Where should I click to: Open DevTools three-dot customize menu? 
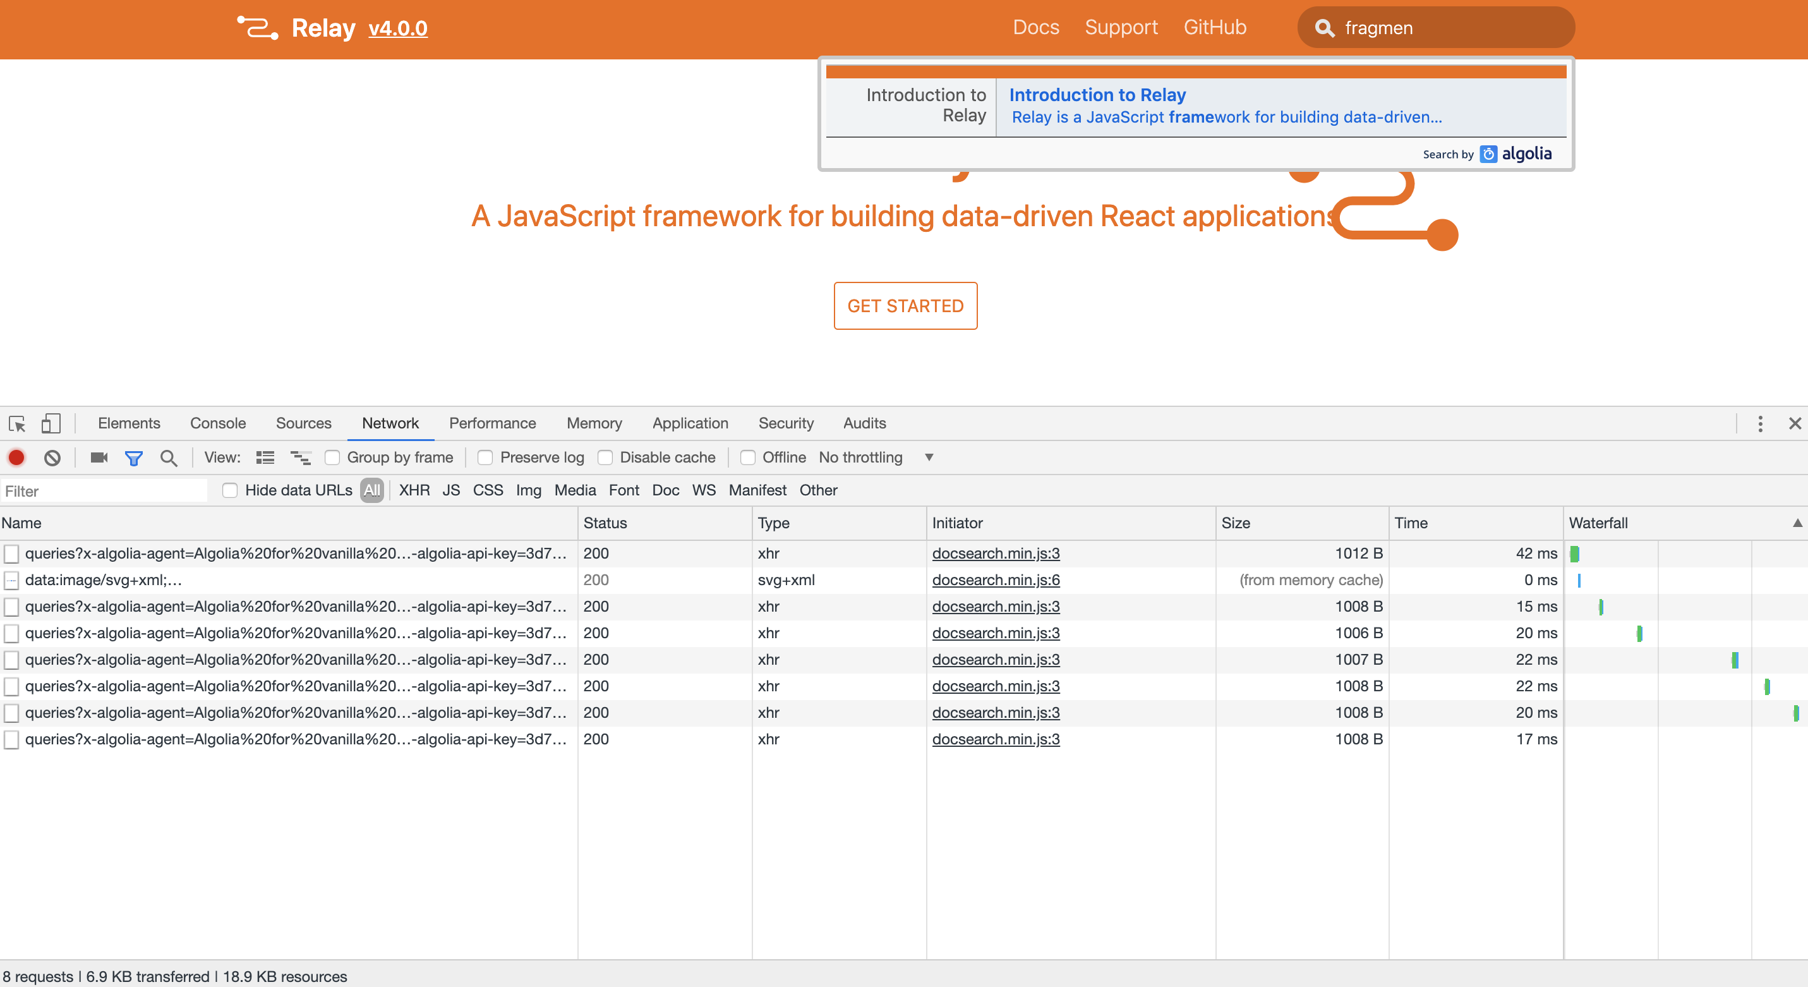click(1759, 423)
